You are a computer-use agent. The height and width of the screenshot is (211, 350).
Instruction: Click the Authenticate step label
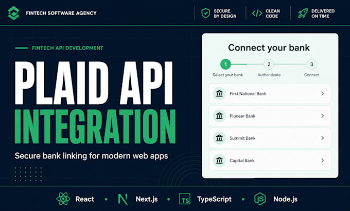tap(269, 75)
